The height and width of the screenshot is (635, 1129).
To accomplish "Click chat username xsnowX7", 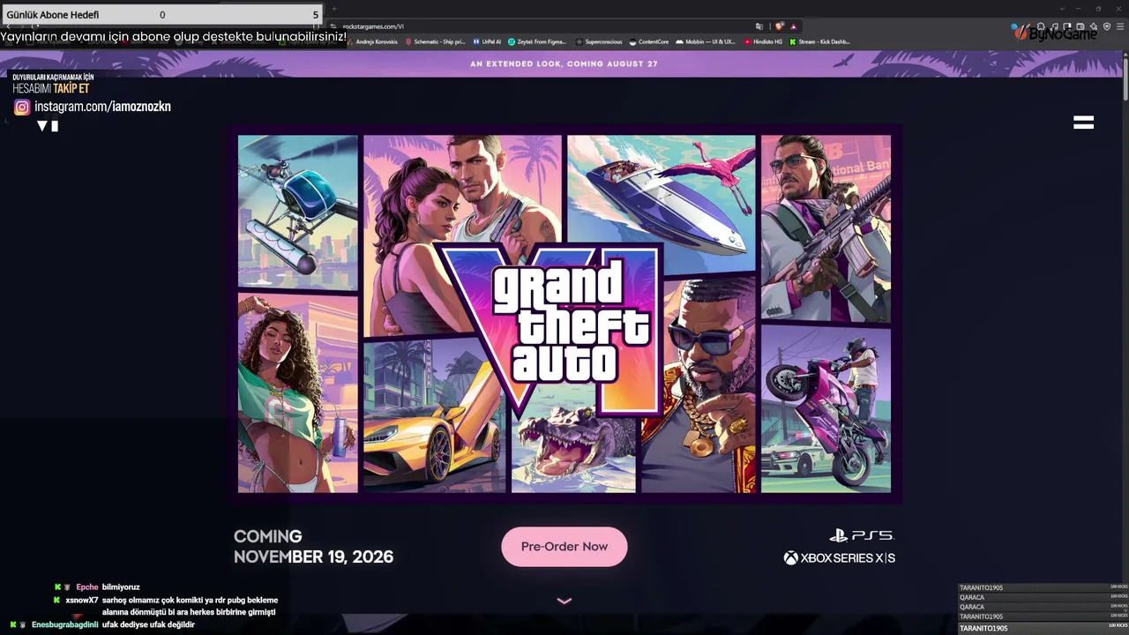I will coord(82,601).
